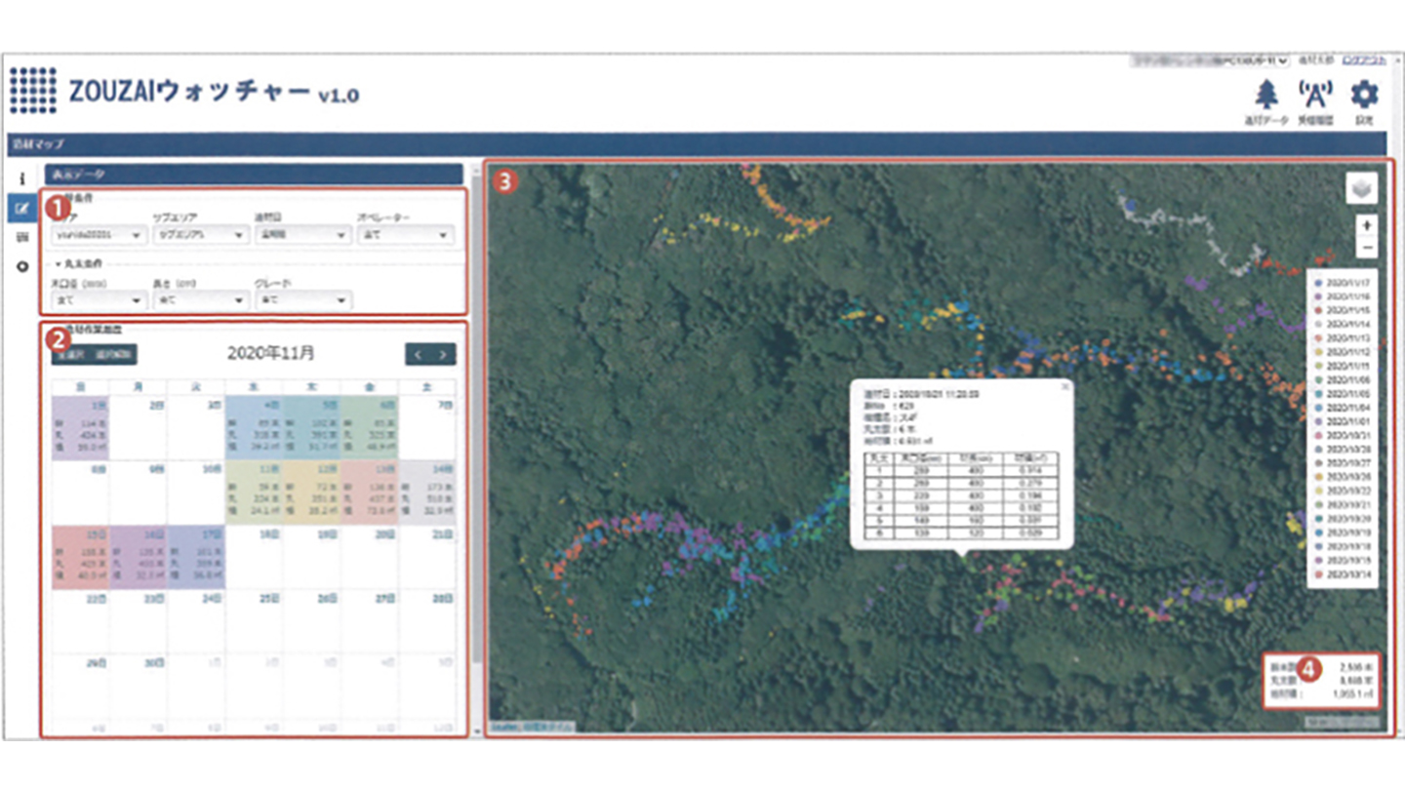Viewport: 1405px width, 790px height.
Task: Click the 2020/11/17 legend color dot
Action: 1318,282
